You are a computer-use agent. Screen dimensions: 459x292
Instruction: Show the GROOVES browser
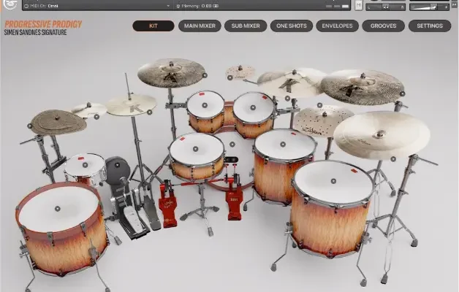click(x=383, y=26)
